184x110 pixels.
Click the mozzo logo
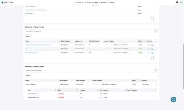[x=7, y=2]
